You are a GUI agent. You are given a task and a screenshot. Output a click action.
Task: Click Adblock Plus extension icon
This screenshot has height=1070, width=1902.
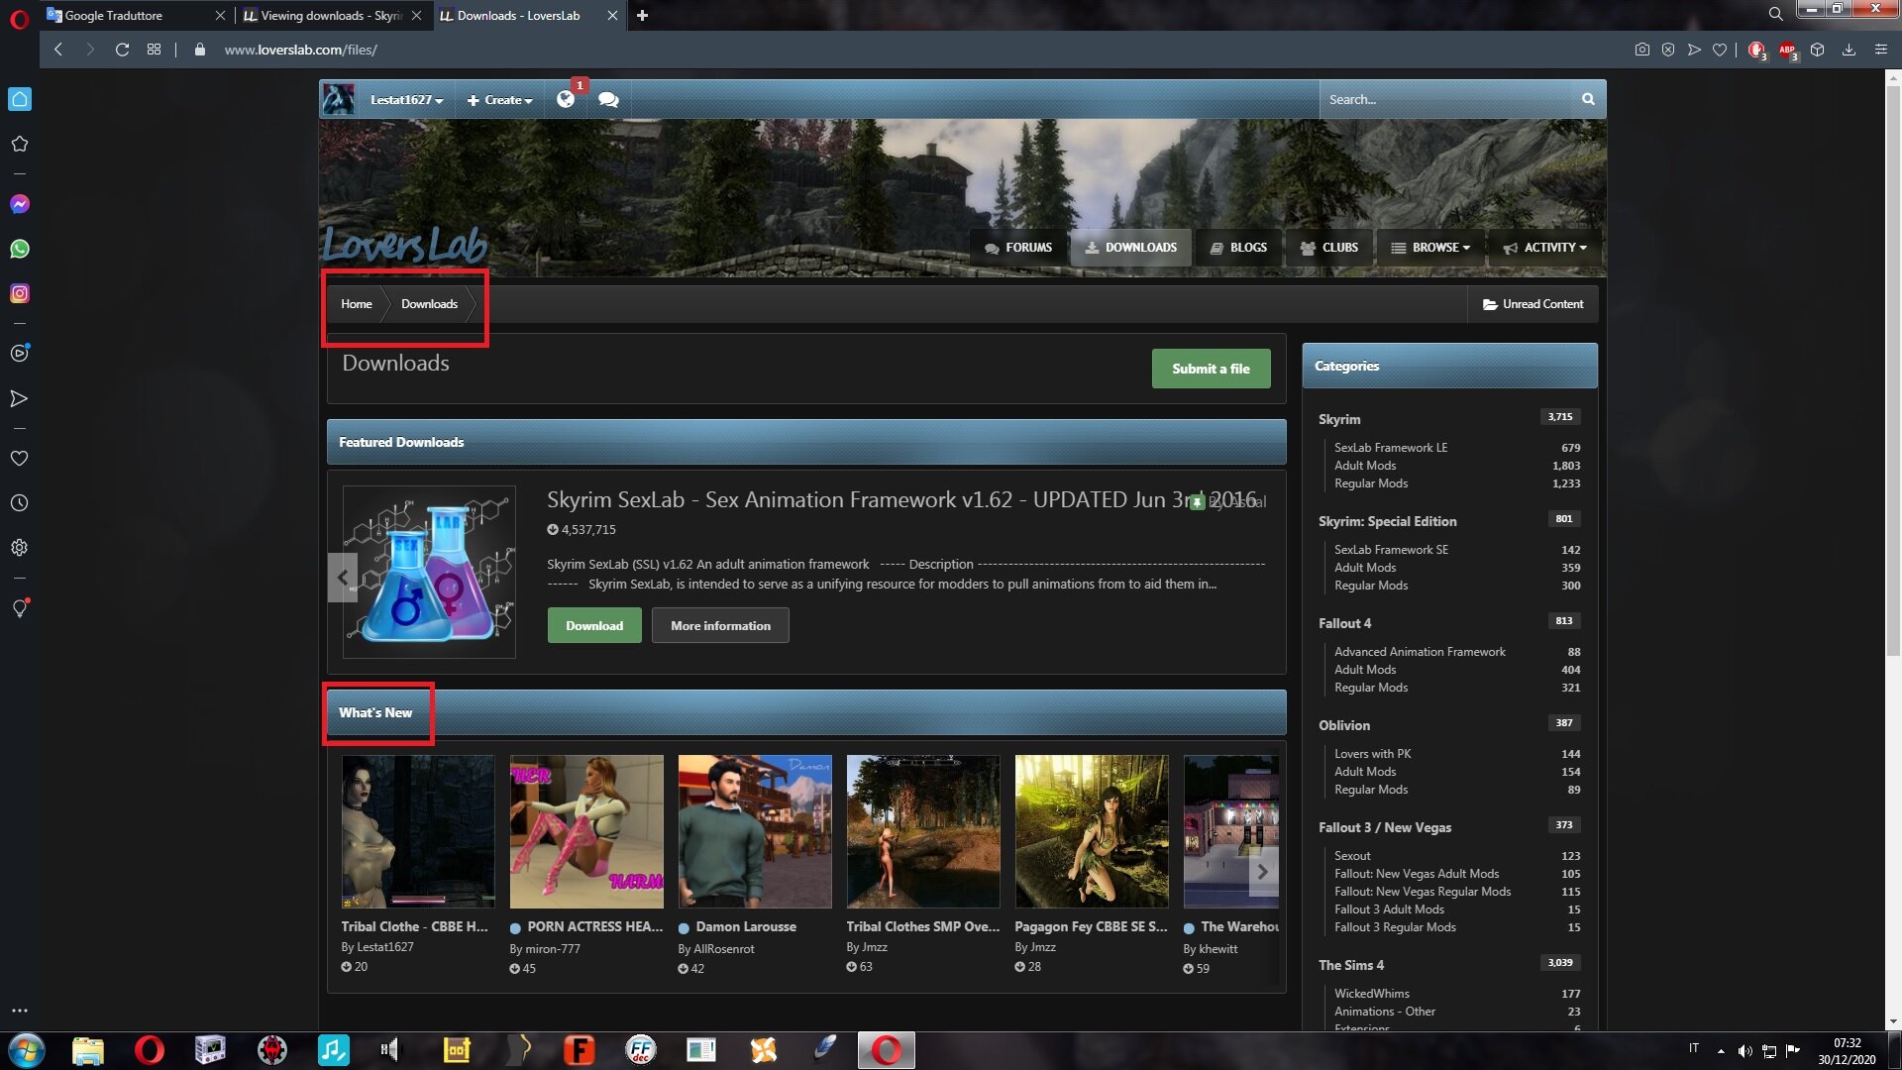click(x=1787, y=50)
